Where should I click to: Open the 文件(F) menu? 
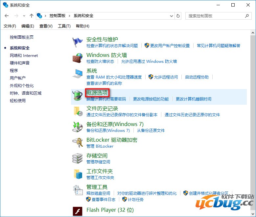point(10,26)
